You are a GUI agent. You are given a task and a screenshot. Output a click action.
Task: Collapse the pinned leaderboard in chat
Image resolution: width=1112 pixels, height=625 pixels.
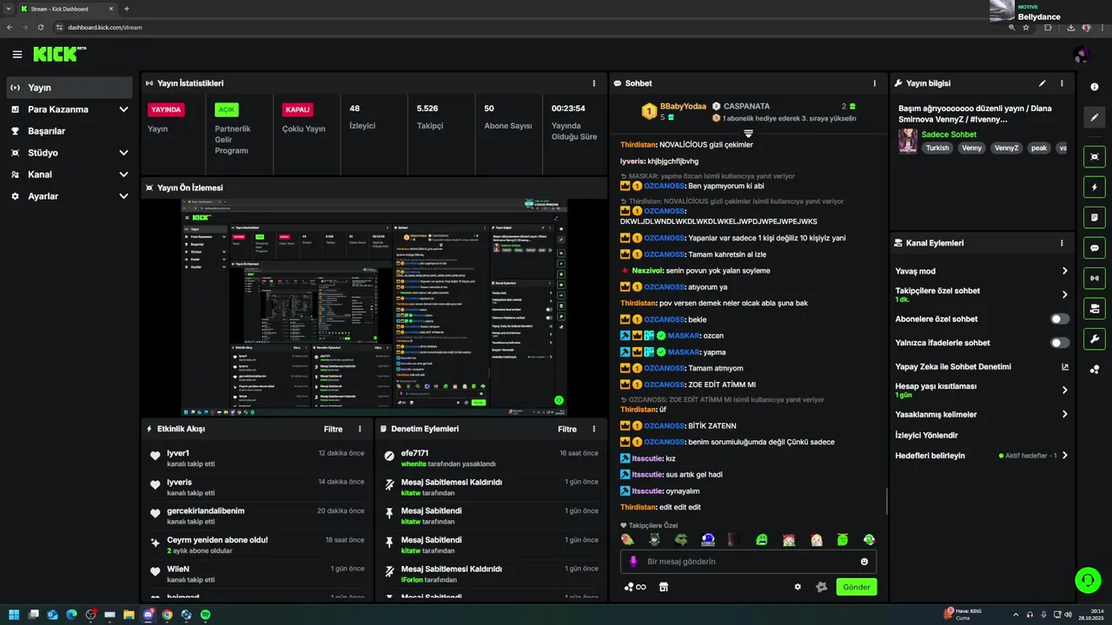[x=748, y=133]
